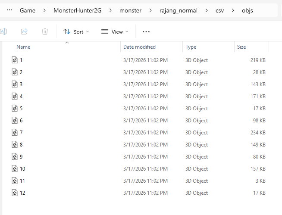Screen dimensions: 282x215
Task: Sort by Date modified column header
Action: [x=139, y=47]
